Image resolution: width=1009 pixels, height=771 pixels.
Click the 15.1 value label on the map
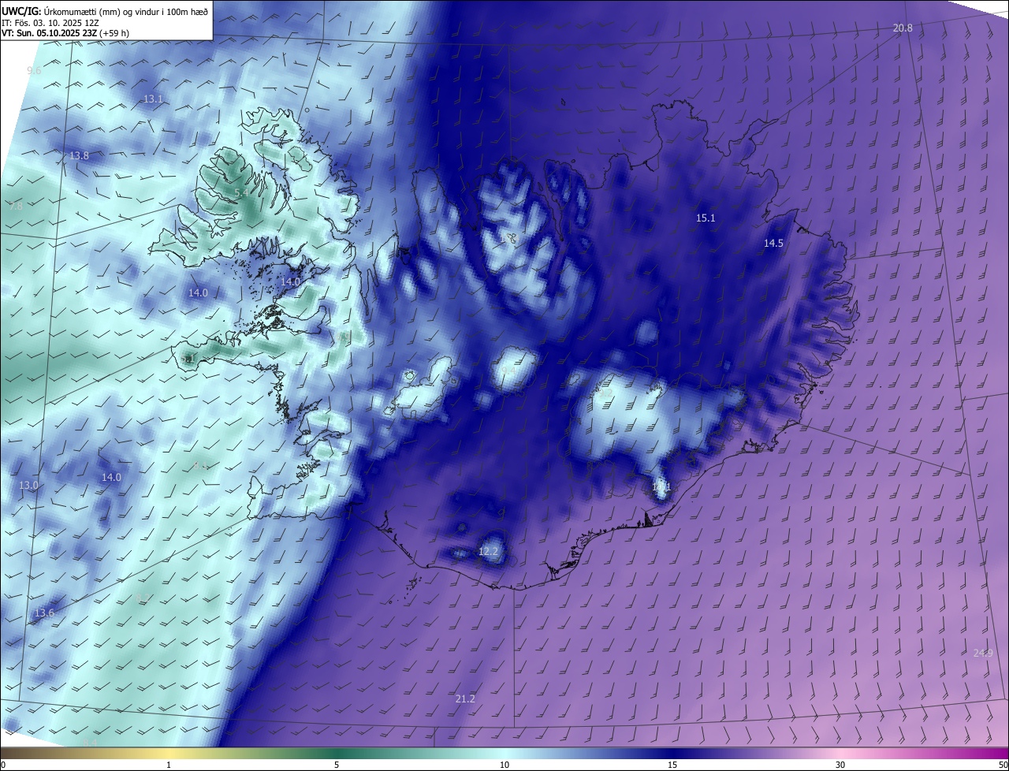point(706,218)
